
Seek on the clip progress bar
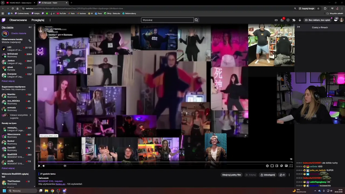[165, 162]
